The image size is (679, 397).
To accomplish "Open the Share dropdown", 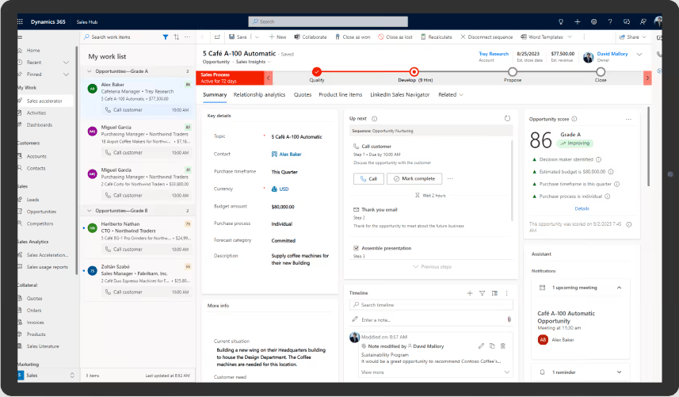I will pyautogui.click(x=633, y=37).
